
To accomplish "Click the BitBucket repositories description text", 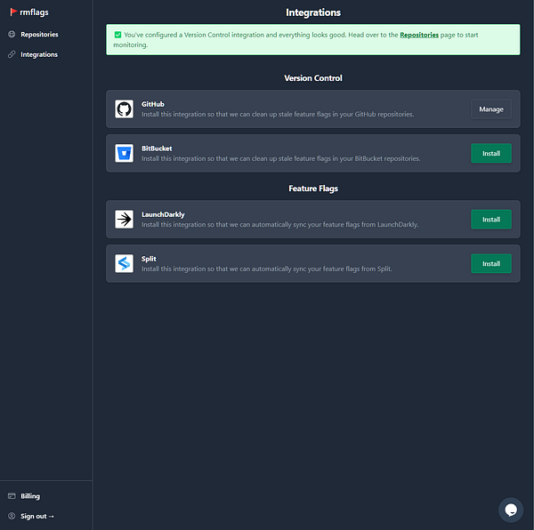I will (x=281, y=158).
